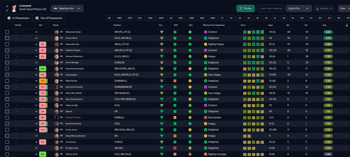Click the down arrow sort icon beside Avg.
350x157 pixels.
(x=347, y=25)
